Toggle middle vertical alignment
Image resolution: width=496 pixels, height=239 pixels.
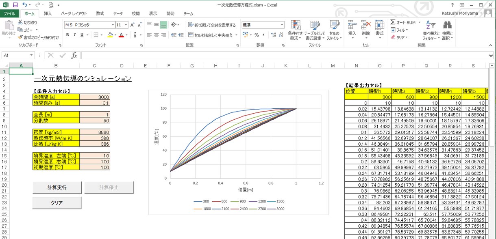tap(156, 25)
